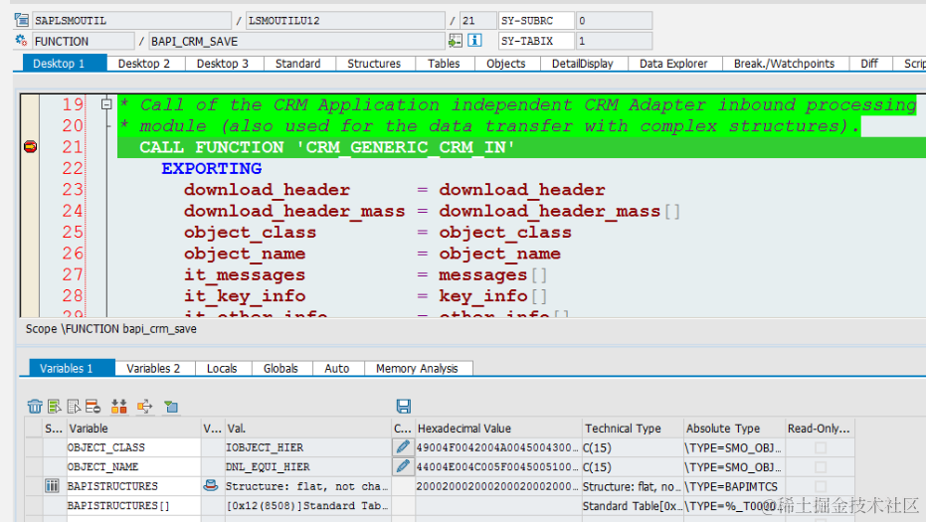The height and width of the screenshot is (522, 926).
Task: Select the Locals tab
Action: [x=222, y=368]
